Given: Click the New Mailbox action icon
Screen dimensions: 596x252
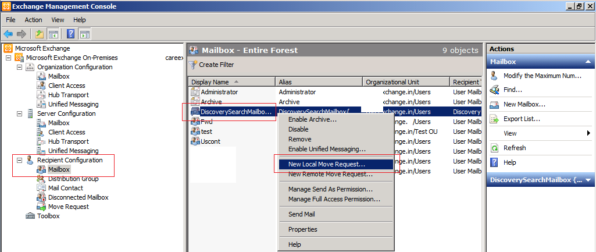Looking at the screenshot, I should [x=494, y=104].
